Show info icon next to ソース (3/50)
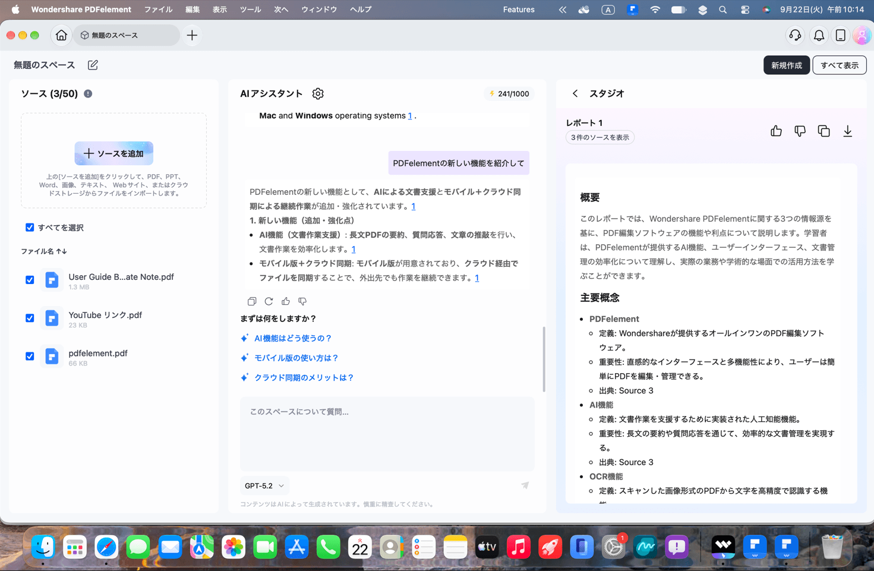 pyautogui.click(x=88, y=94)
